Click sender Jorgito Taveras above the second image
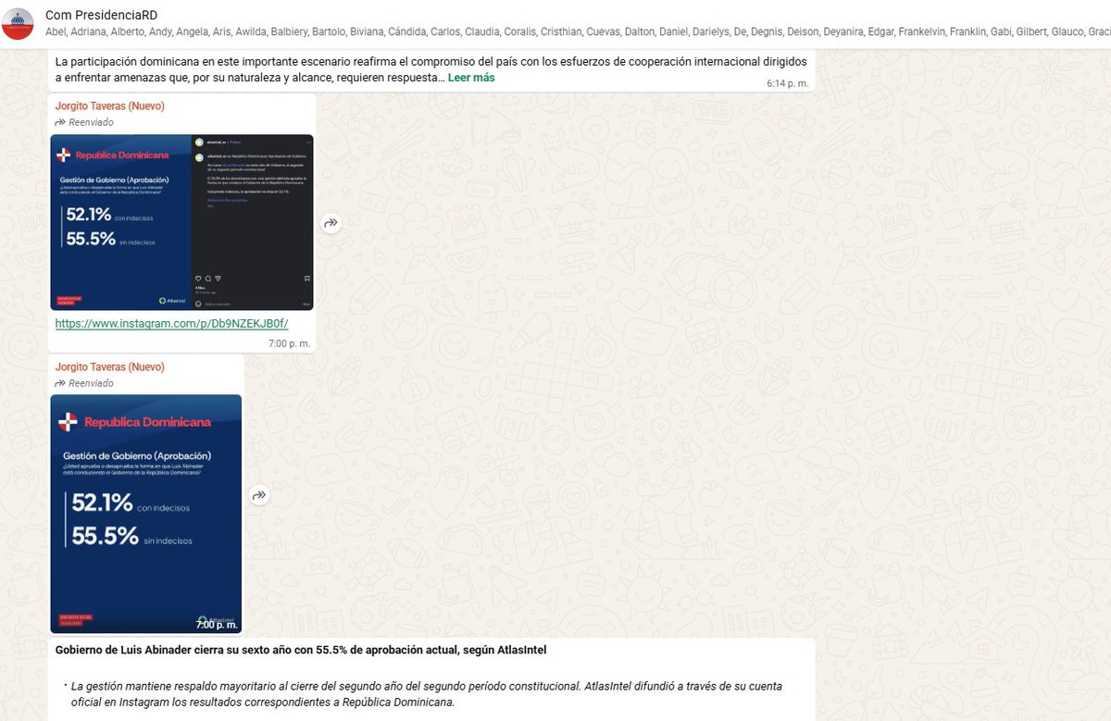This screenshot has width=1111, height=721. tap(109, 367)
